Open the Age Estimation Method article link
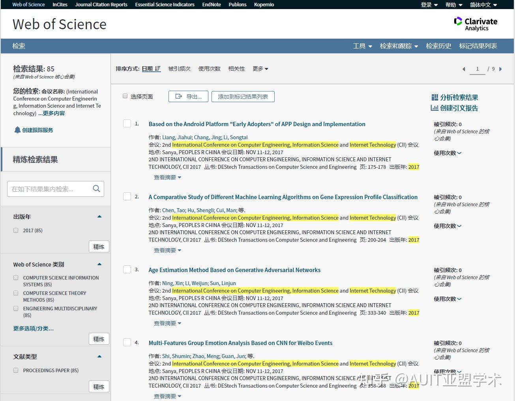Screen dimensions: 515x401 (x=234, y=270)
